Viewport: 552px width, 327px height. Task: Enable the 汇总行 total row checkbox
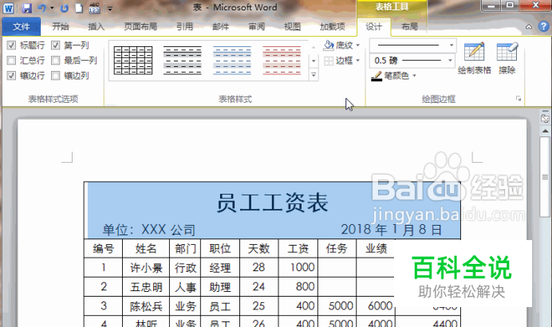11,61
